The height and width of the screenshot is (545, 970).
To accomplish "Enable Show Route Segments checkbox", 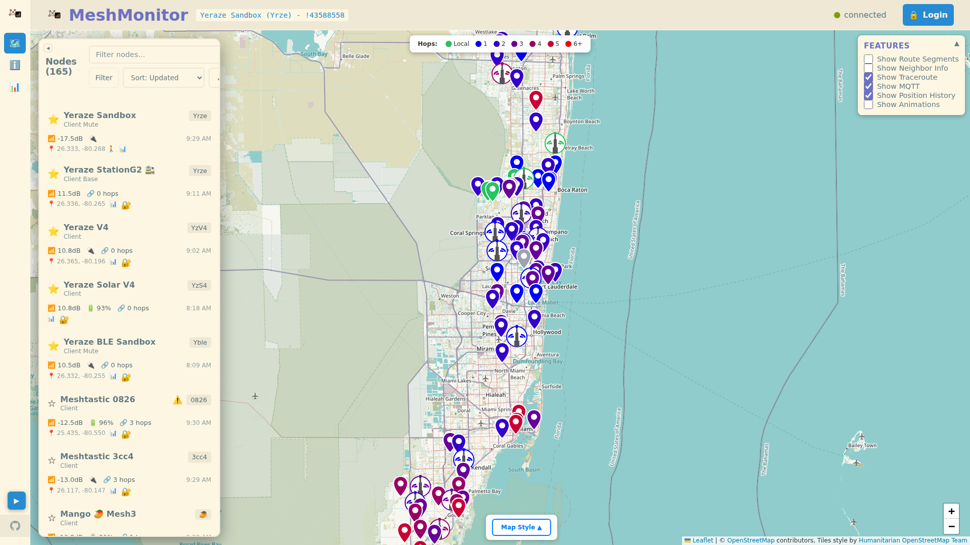I will 868,59.
